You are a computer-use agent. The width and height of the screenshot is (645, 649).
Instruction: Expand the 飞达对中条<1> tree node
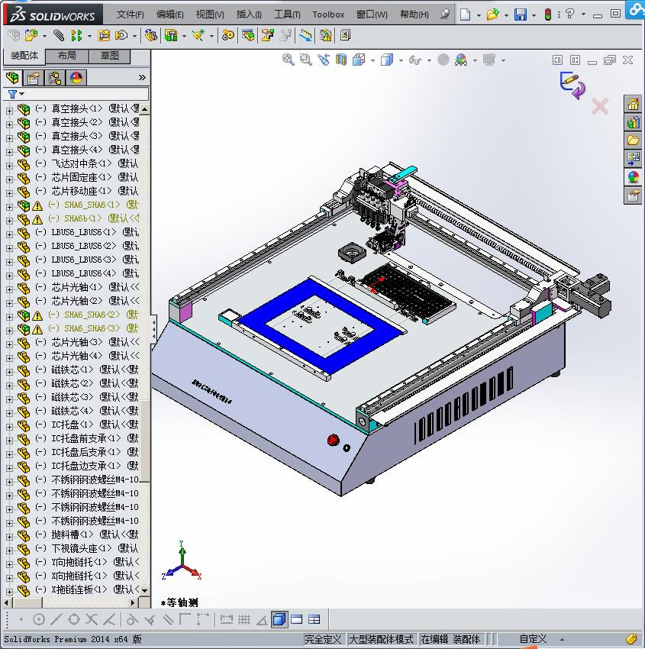click(x=9, y=166)
